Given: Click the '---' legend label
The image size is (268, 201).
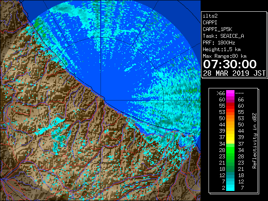Looking at the screenshot, I should 240,93.
